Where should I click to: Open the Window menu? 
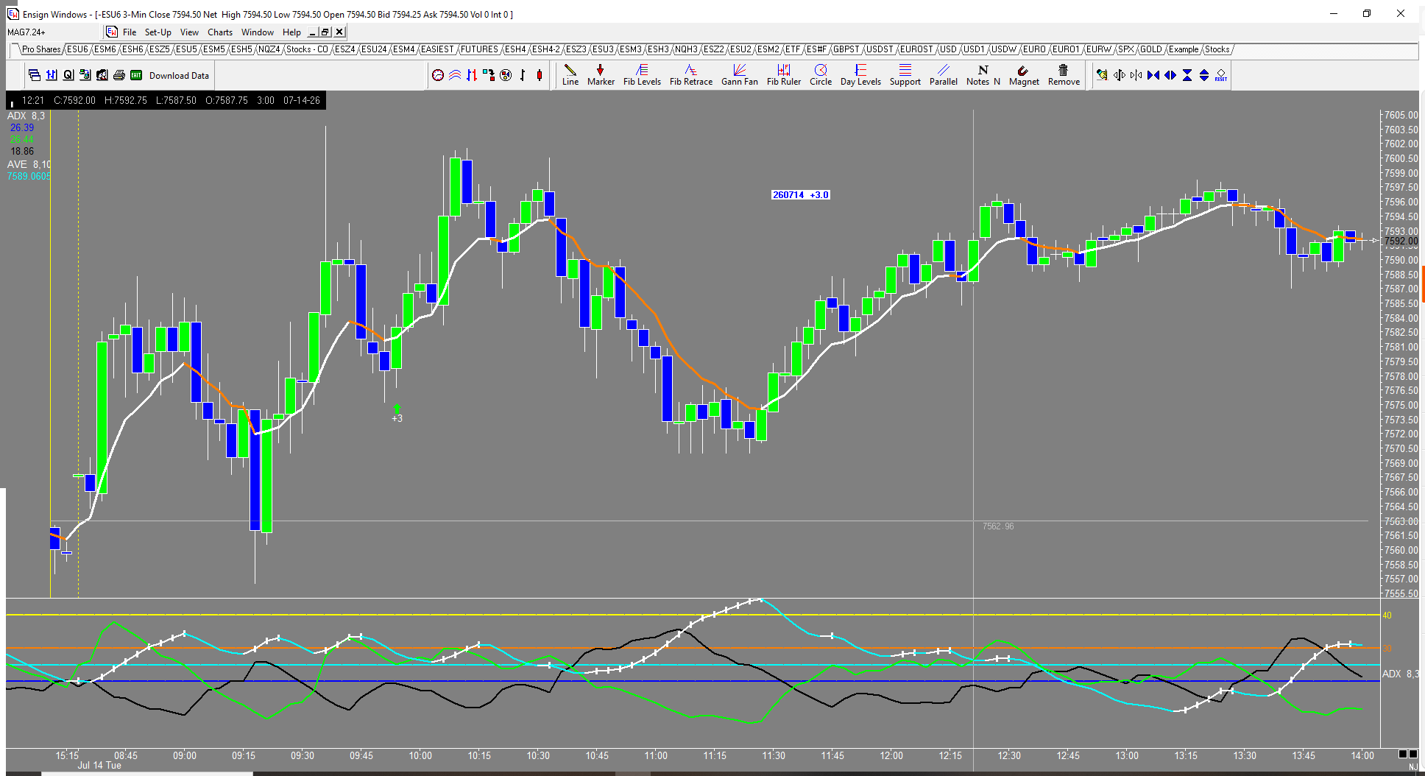click(258, 32)
